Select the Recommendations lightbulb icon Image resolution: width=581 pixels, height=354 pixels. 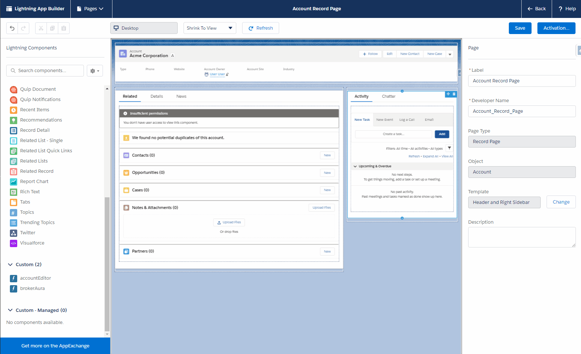[x=14, y=120]
